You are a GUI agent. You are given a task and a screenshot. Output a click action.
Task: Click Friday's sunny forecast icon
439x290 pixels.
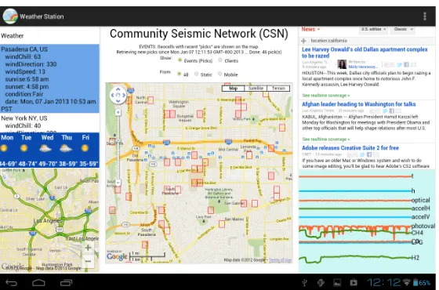85,148
